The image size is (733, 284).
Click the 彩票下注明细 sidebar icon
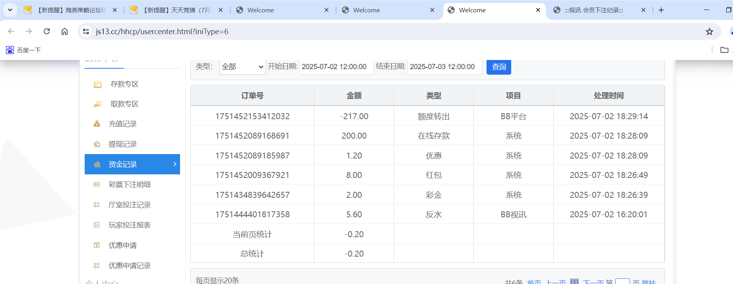[x=97, y=185]
